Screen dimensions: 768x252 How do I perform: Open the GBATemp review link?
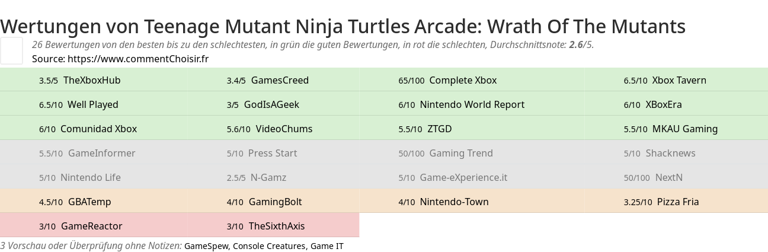[x=89, y=202]
